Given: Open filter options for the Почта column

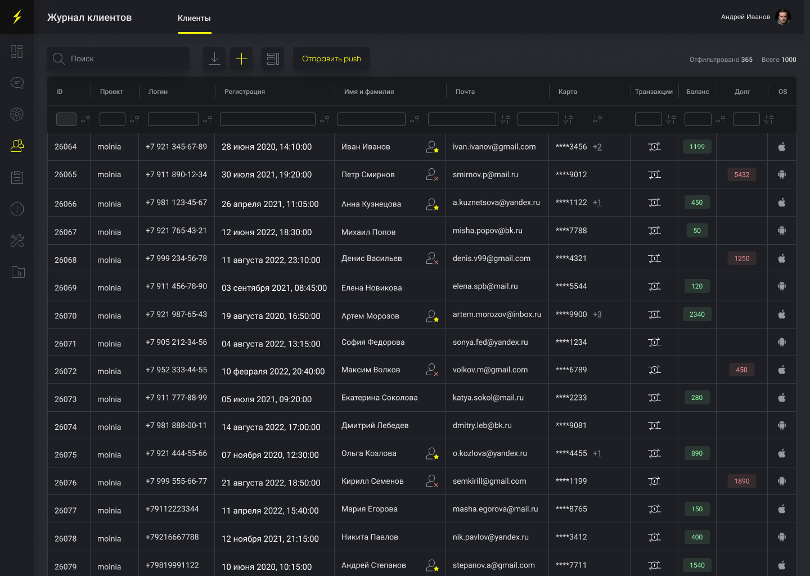Looking at the screenshot, I should (505, 119).
